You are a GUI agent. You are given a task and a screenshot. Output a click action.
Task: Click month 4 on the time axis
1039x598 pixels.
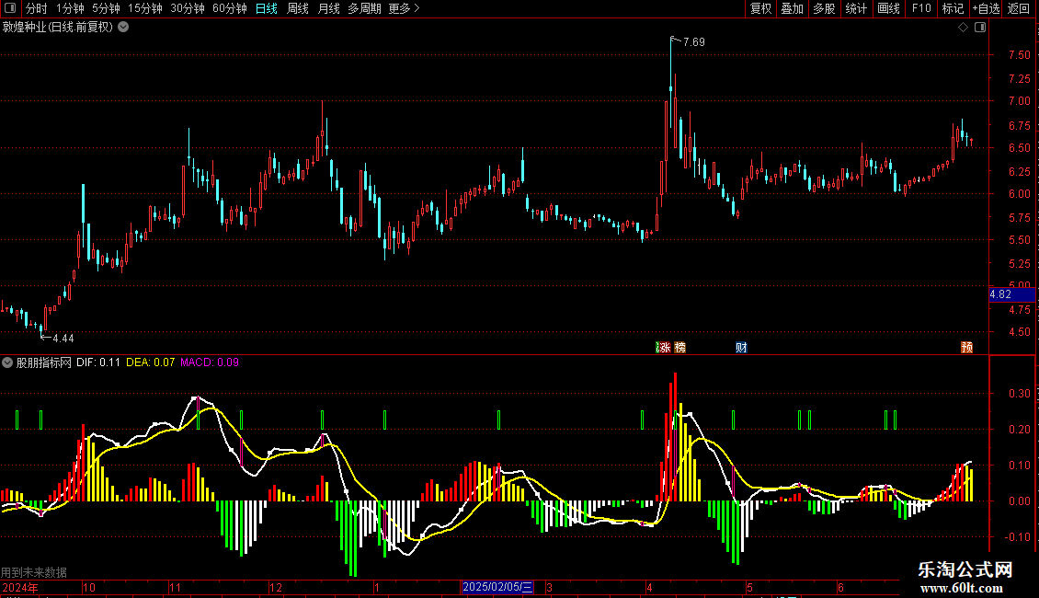(x=649, y=587)
